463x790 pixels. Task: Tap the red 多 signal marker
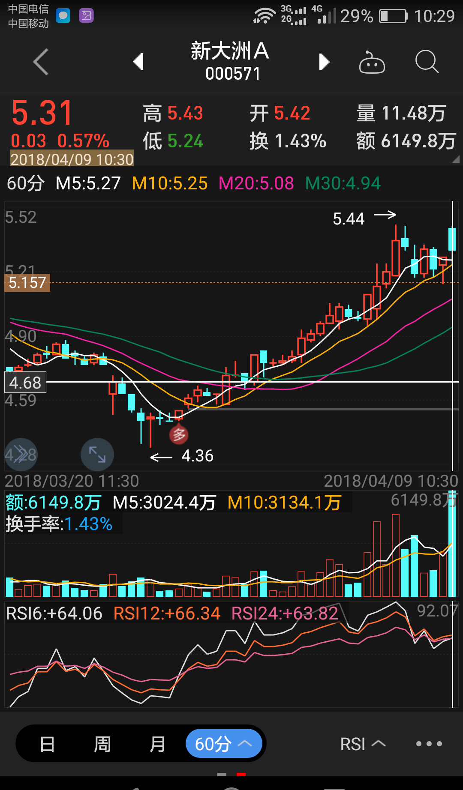(x=179, y=434)
